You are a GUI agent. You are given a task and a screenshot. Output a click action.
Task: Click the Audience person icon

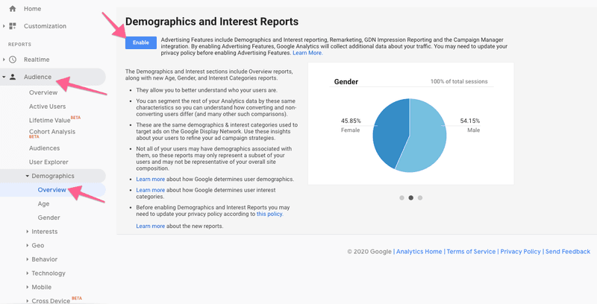pos(13,77)
